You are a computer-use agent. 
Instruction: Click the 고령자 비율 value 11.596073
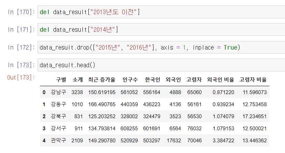click(255, 92)
